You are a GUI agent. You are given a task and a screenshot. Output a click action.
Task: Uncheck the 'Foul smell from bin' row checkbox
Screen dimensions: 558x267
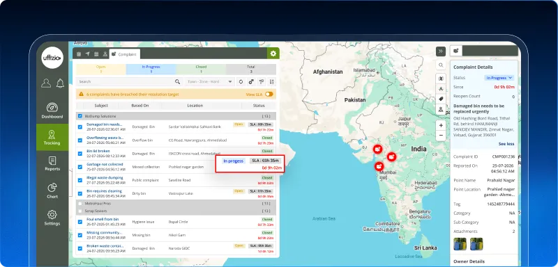[80, 222]
